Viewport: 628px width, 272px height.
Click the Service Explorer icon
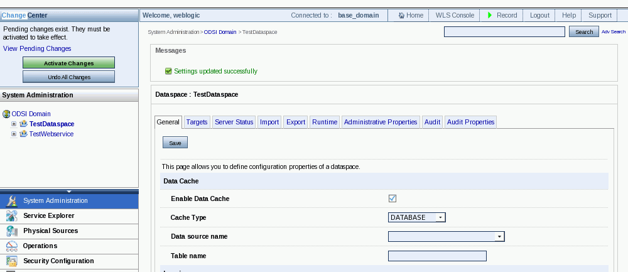[x=12, y=216]
